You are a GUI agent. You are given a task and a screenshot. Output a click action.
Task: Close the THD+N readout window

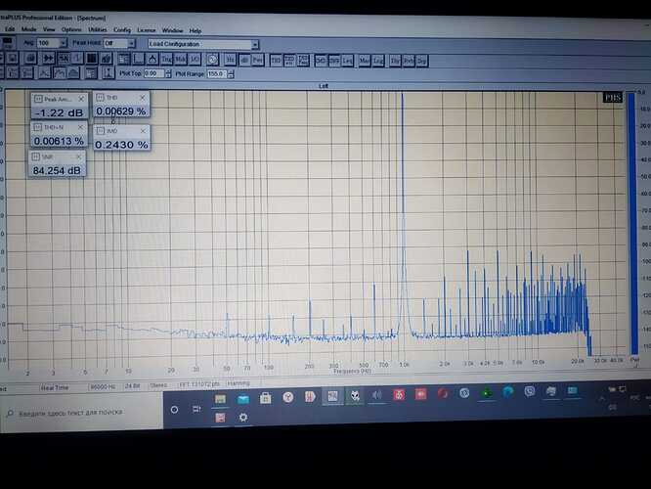click(80, 127)
